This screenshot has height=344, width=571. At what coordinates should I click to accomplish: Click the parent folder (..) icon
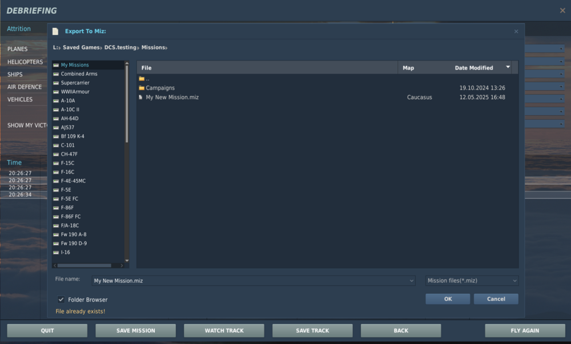(x=142, y=79)
